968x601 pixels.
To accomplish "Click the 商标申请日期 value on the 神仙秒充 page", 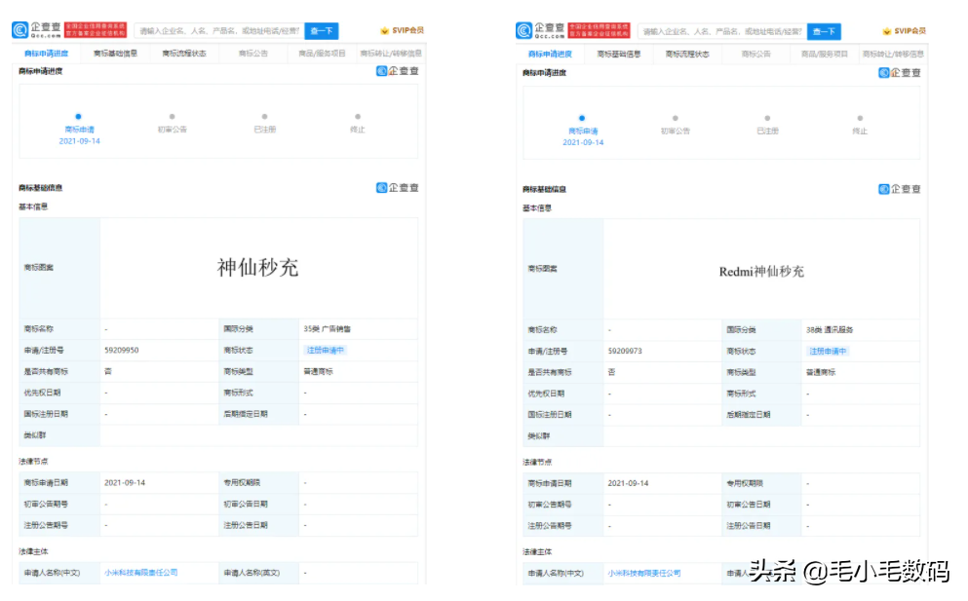I will pyautogui.click(x=125, y=482).
